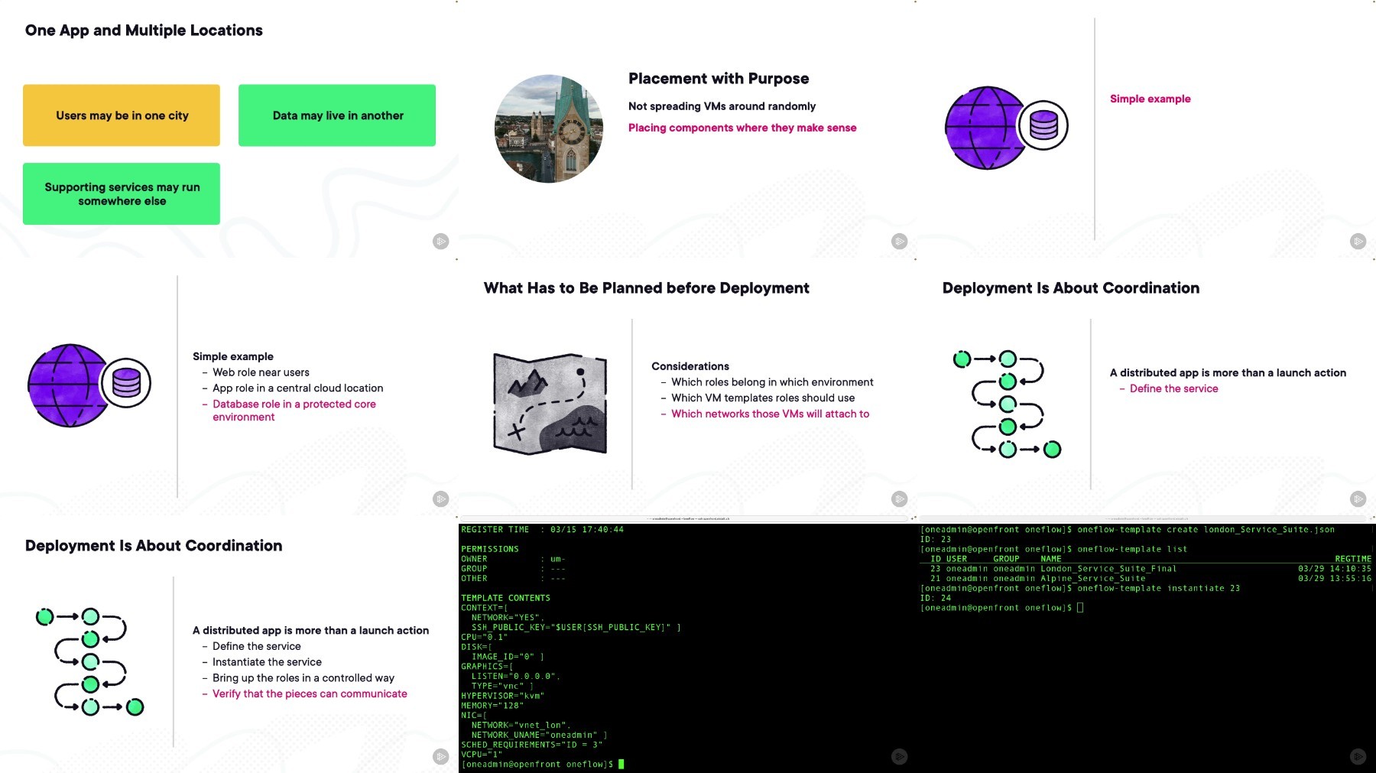Click the Alpine_Service_Suite row in template list
This screenshot has height=773, width=1376.
pyautogui.click(x=1146, y=579)
